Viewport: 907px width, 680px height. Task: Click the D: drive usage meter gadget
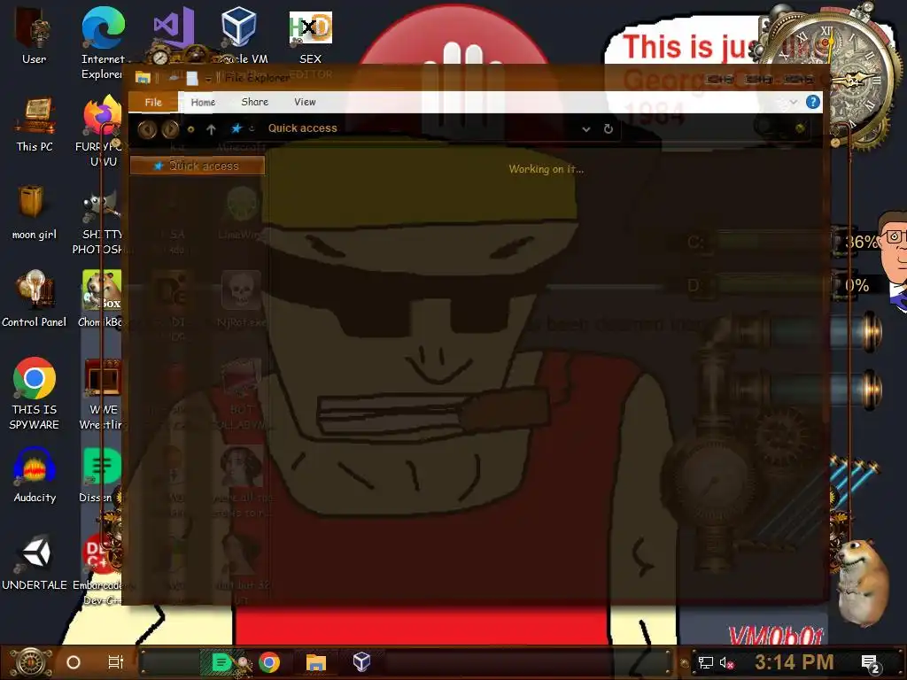779,285
